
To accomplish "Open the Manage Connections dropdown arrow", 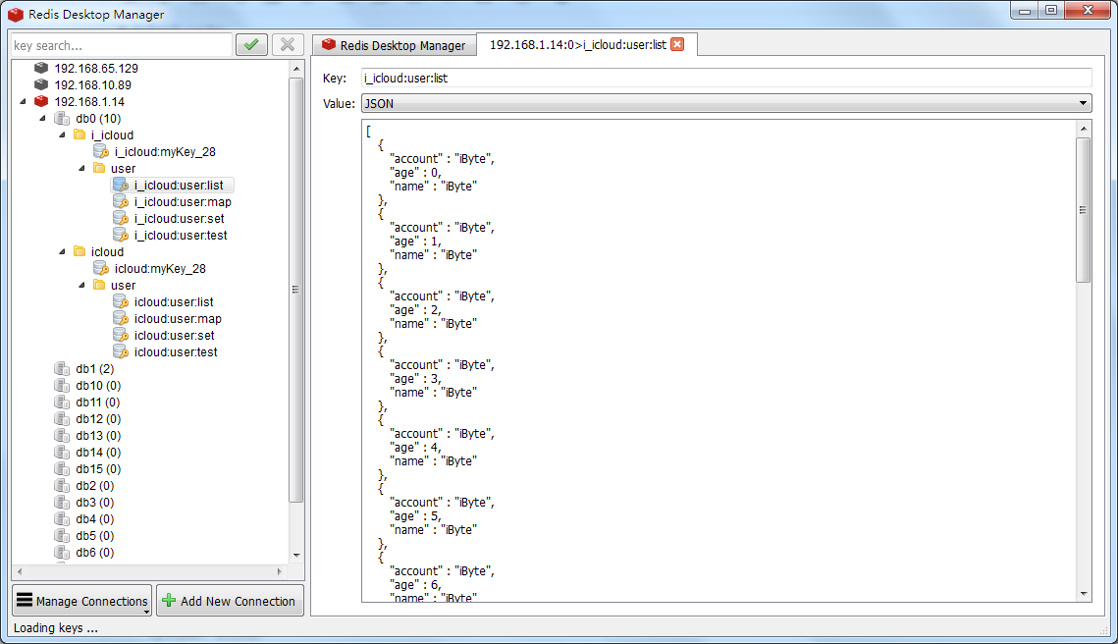I will (146, 612).
